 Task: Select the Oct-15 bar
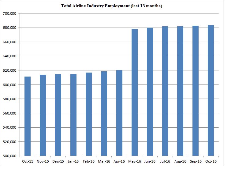(28, 116)
